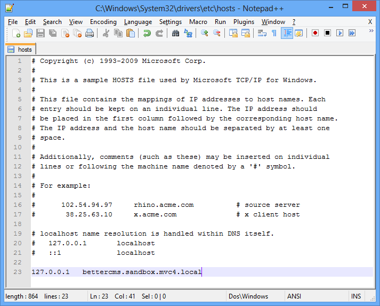Click the 'Dos\Windows' status bar entry
This screenshot has width=380, height=306.
coord(248,296)
